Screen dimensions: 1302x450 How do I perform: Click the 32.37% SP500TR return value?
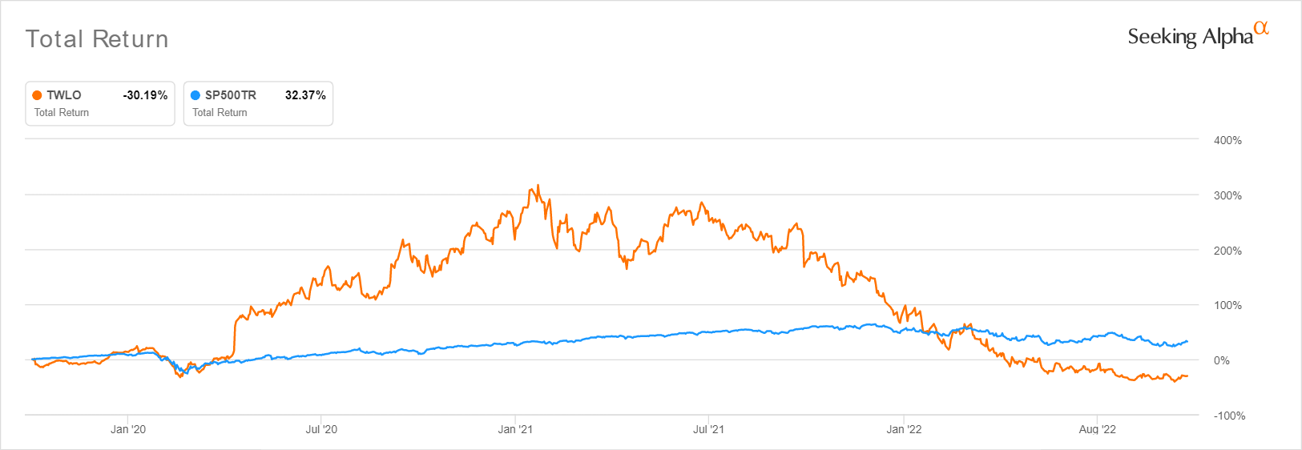tap(305, 95)
